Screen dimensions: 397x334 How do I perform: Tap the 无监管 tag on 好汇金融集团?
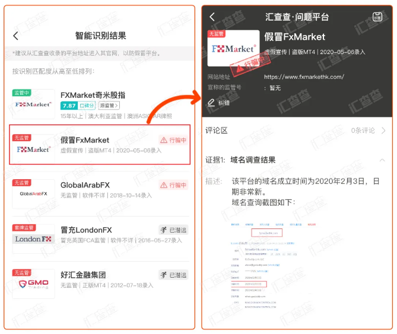[x=21, y=272]
